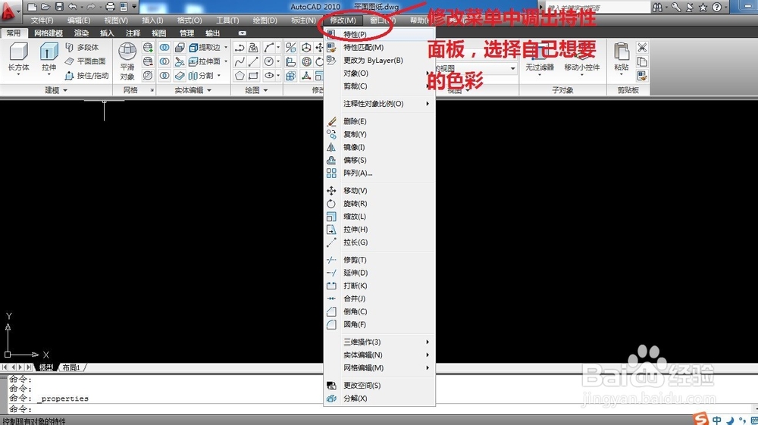This screenshot has height=425, width=758.
Task: Expand the 绘图 panel
Action: (256, 90)
